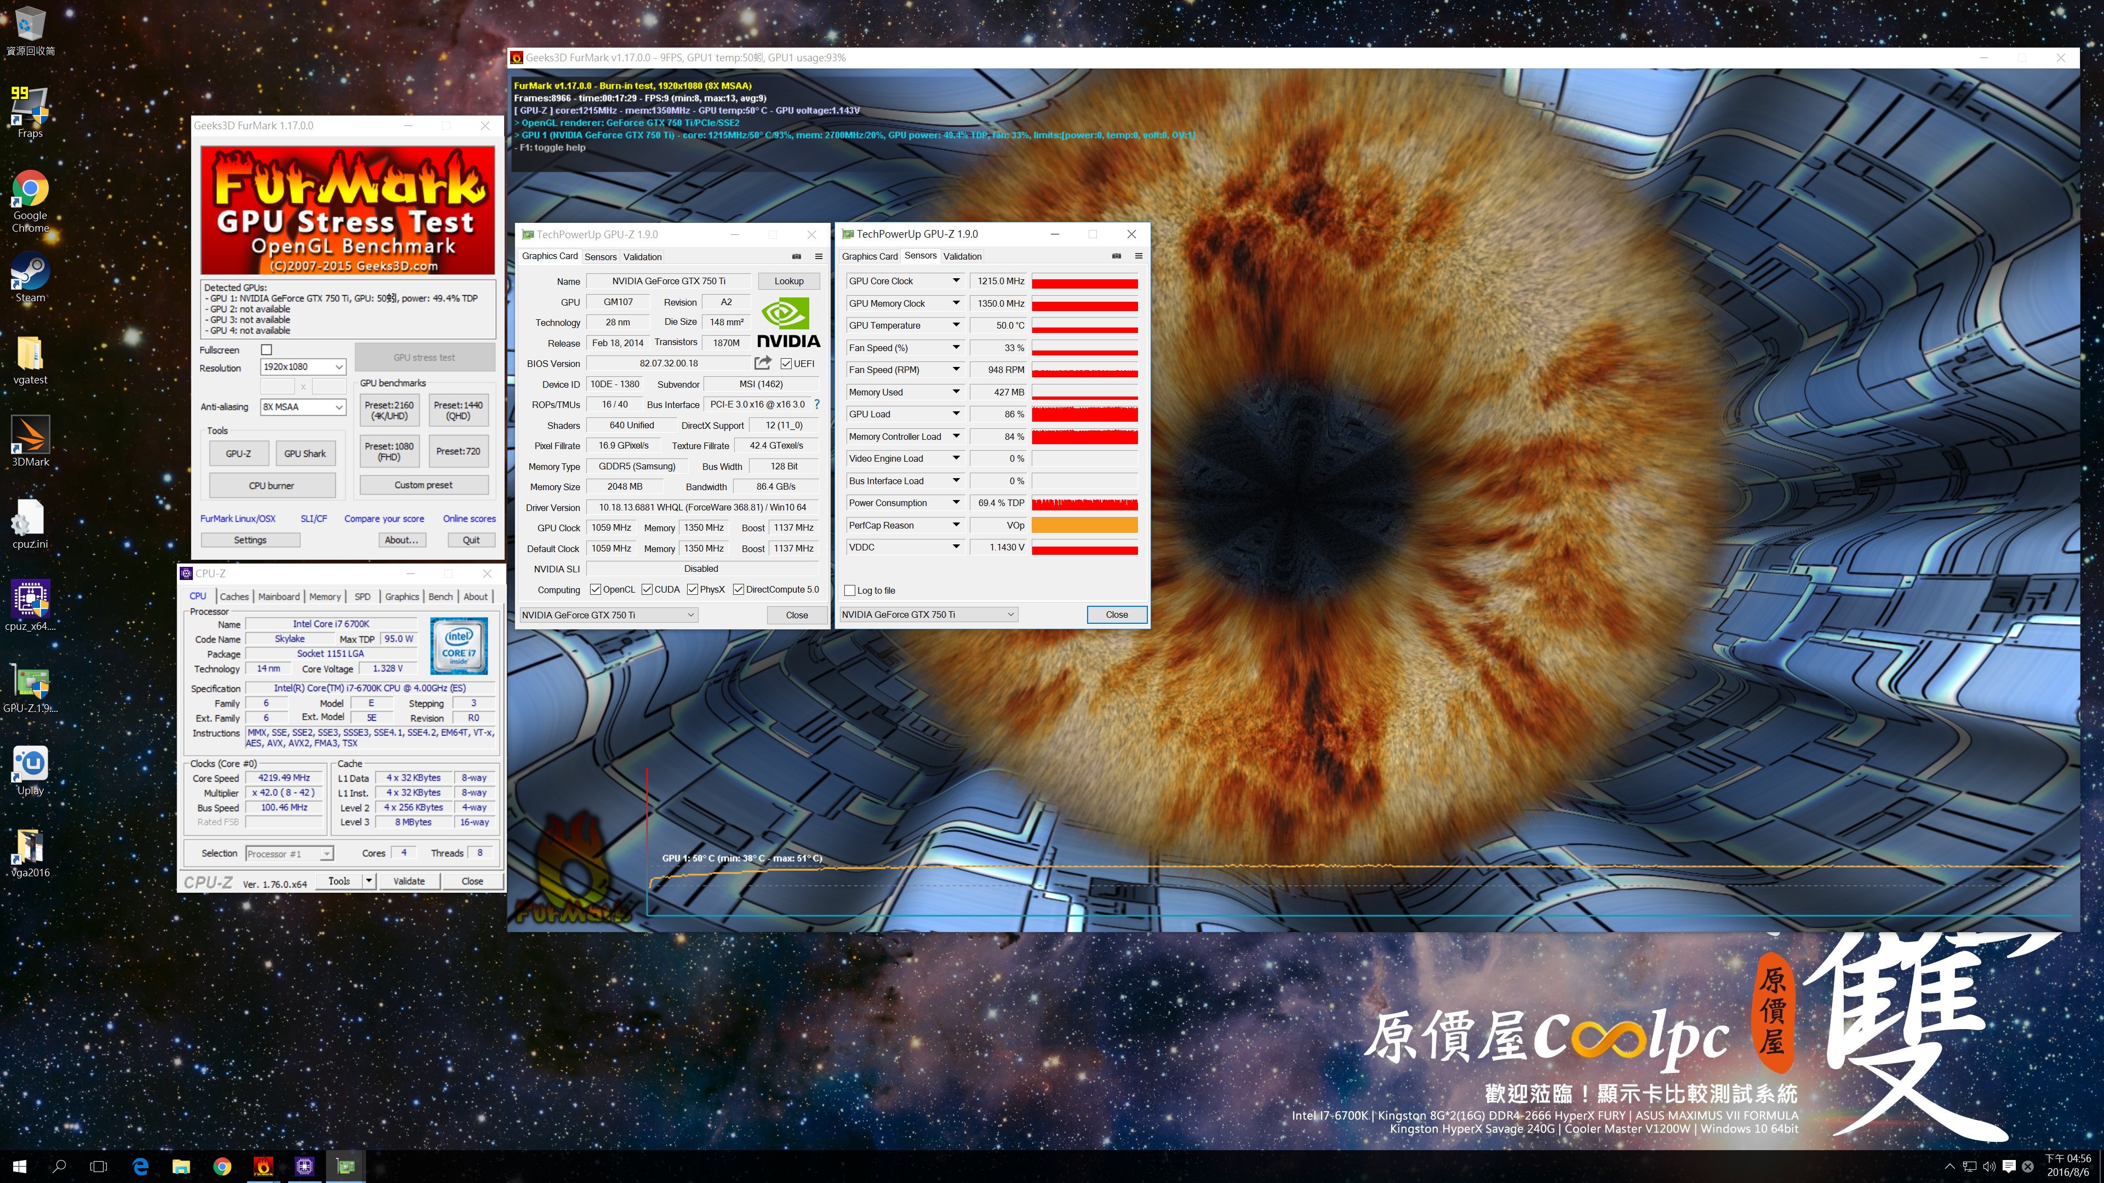Open Anti-aliasing 8X MSAA dropdown
The width and height of the screenshot is (2104, 1183).
click(303, 406)
